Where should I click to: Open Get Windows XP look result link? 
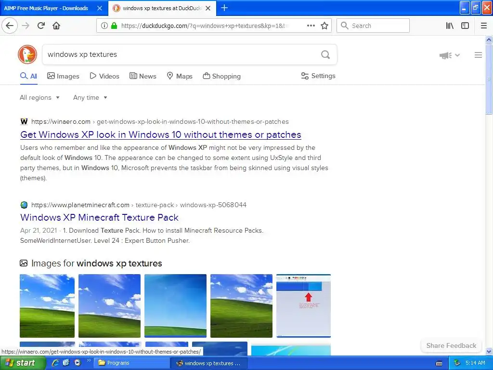point(161,134)
